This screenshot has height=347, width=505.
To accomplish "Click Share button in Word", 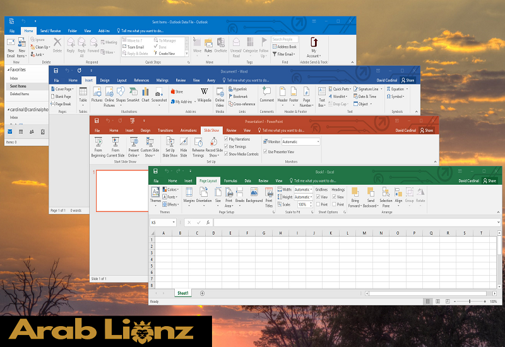I will [408, 80].
